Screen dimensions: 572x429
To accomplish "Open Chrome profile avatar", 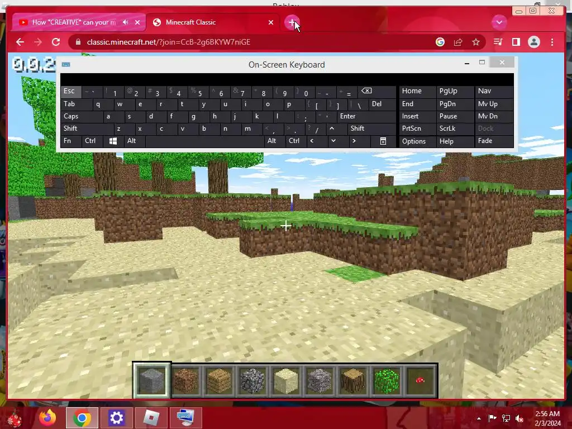I will click(x=534, y=42).
